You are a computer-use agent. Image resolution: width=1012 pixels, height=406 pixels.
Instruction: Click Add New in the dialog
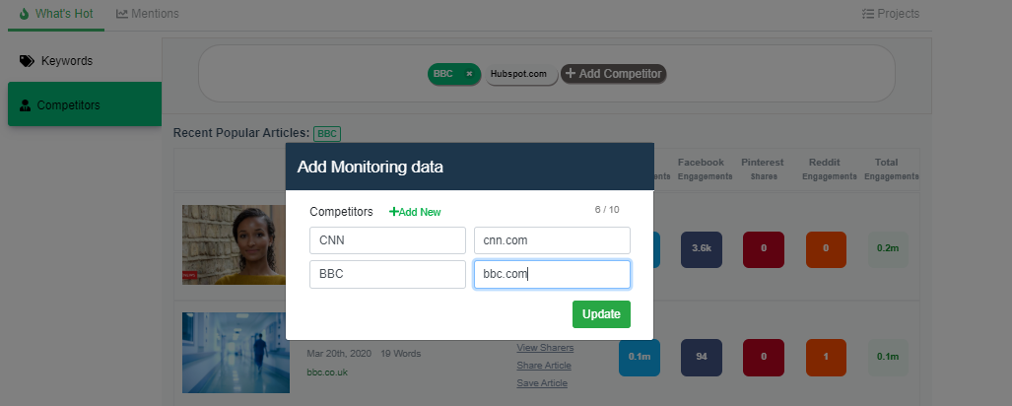click(415, 212)
